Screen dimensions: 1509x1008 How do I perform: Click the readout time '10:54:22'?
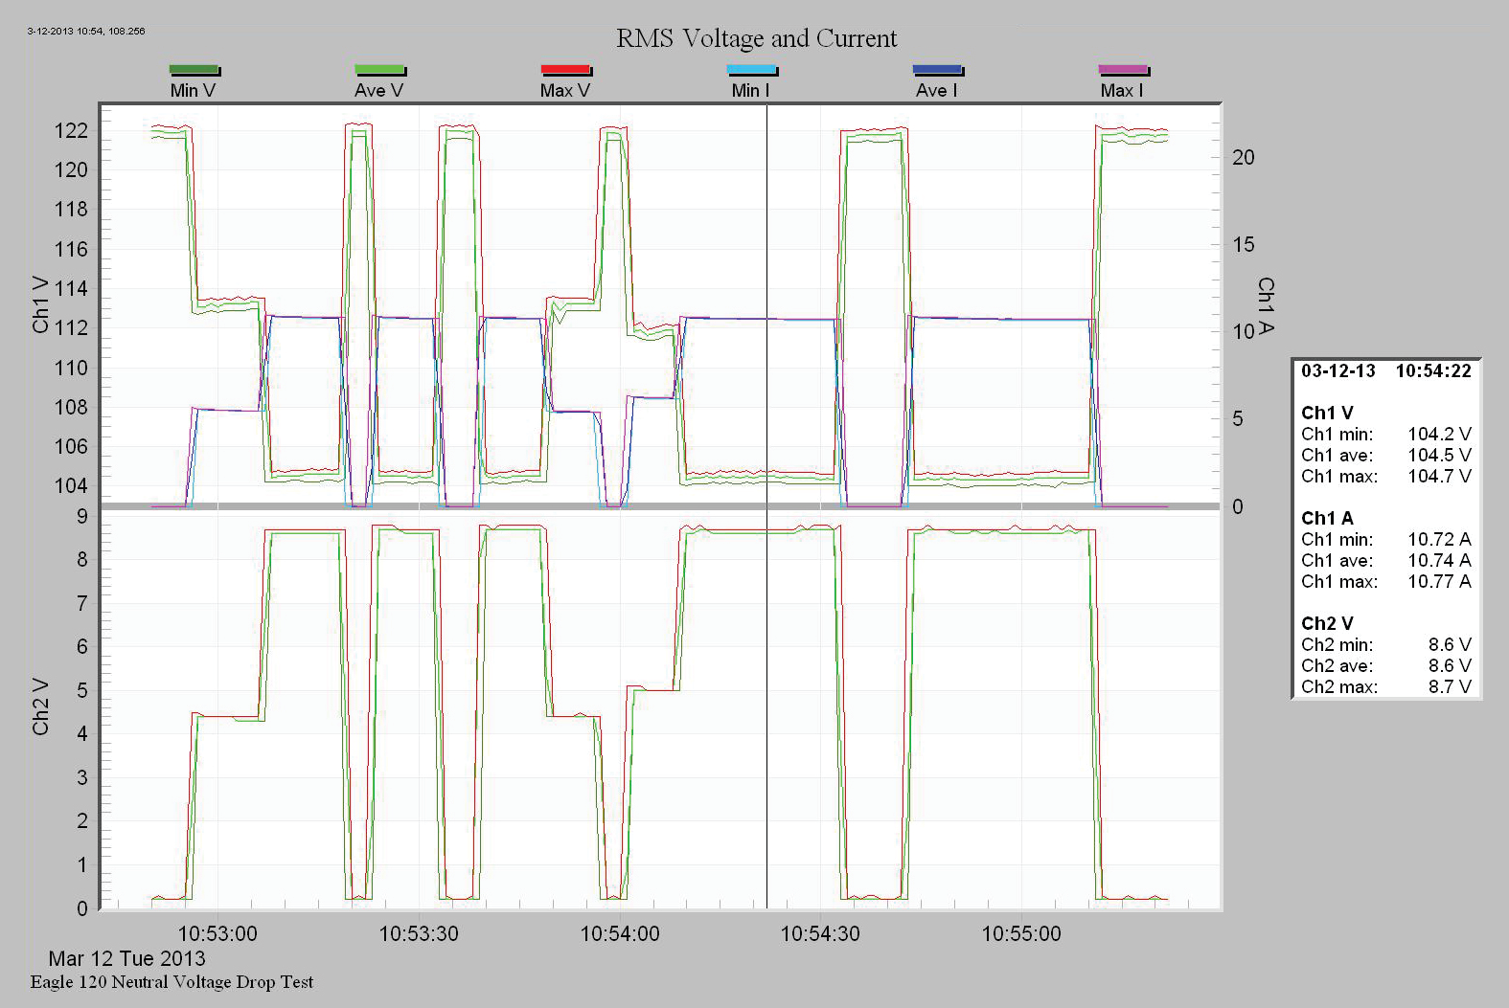(1433, 371)
